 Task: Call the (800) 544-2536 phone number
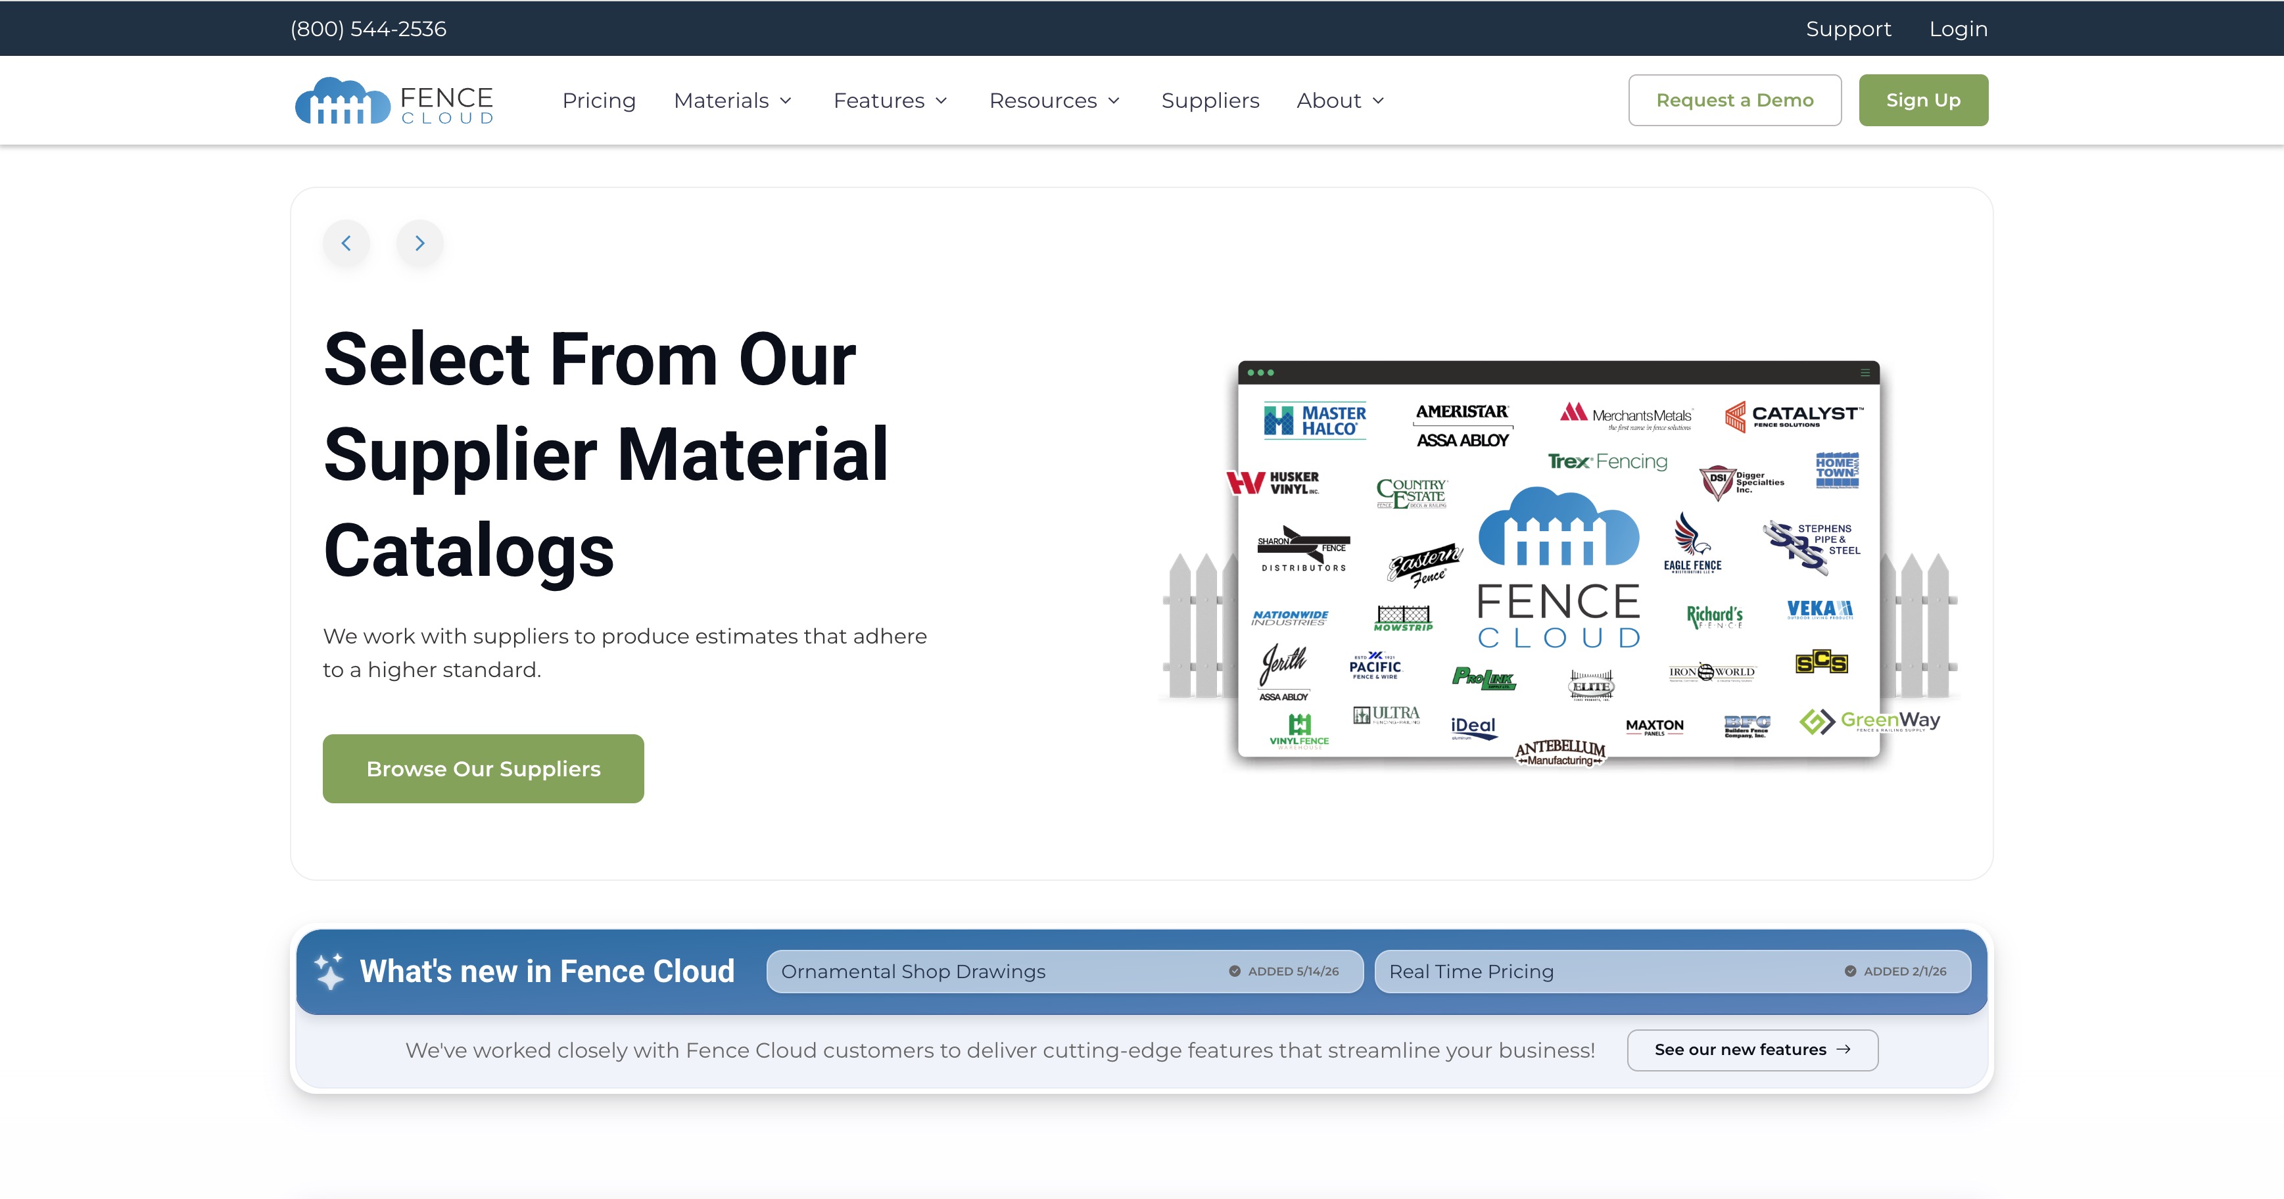click(368, 29)
